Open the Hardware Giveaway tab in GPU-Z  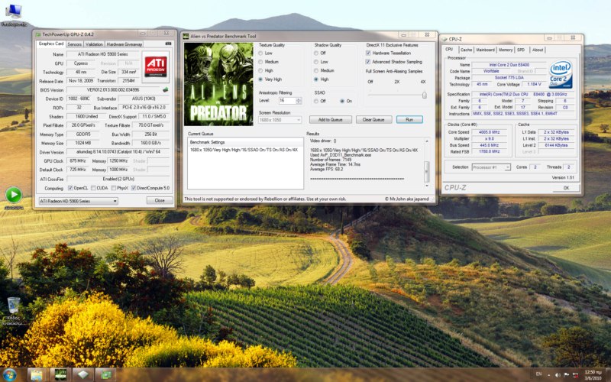pos(124,44)
